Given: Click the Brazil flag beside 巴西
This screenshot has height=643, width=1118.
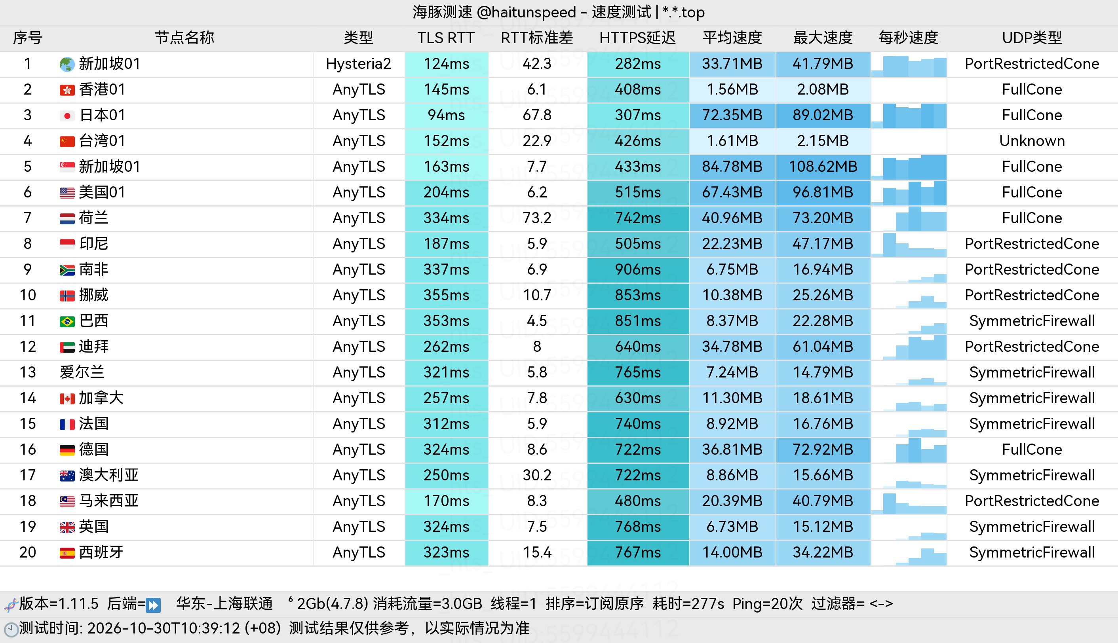Looking at the screenshot, I should (67, 321).
